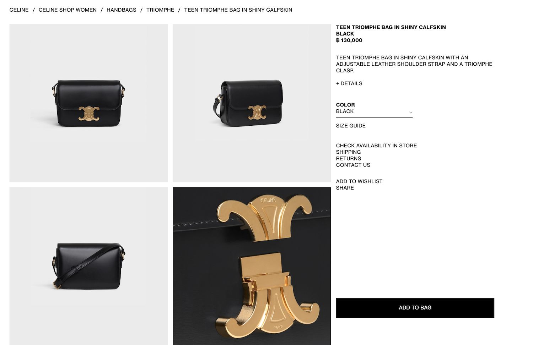
Task: Open the gold Triomphe clasp close-up image
Action: (x=252, y=266)
